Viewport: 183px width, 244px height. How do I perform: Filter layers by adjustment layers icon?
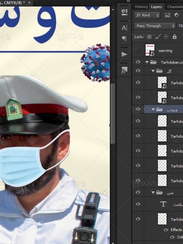177,15
